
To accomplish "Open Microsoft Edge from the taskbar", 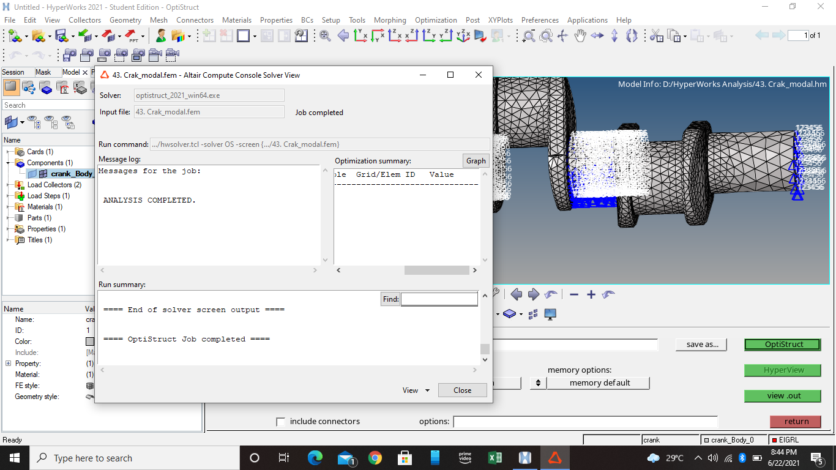I will coord(315,458).
